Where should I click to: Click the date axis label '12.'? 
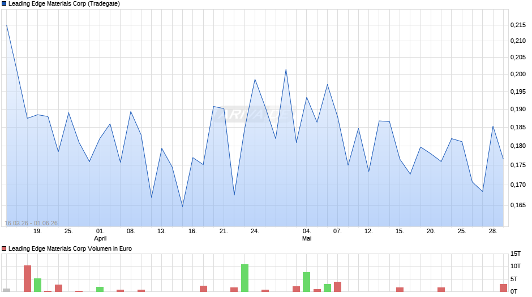click(368, 232)
